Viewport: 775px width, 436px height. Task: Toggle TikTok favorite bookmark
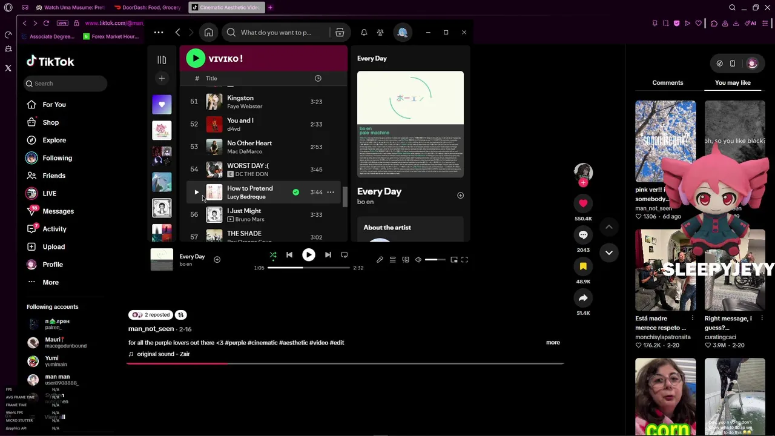point(583,266)
